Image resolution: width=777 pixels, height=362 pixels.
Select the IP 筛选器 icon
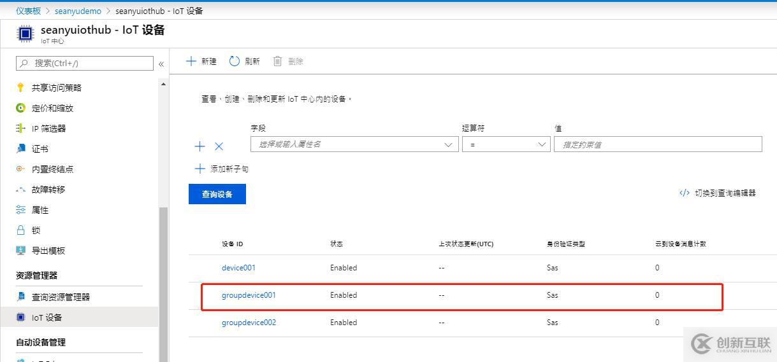[x=20, y=129]
